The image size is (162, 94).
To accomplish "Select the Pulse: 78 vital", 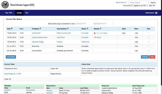I will point(7,79).
